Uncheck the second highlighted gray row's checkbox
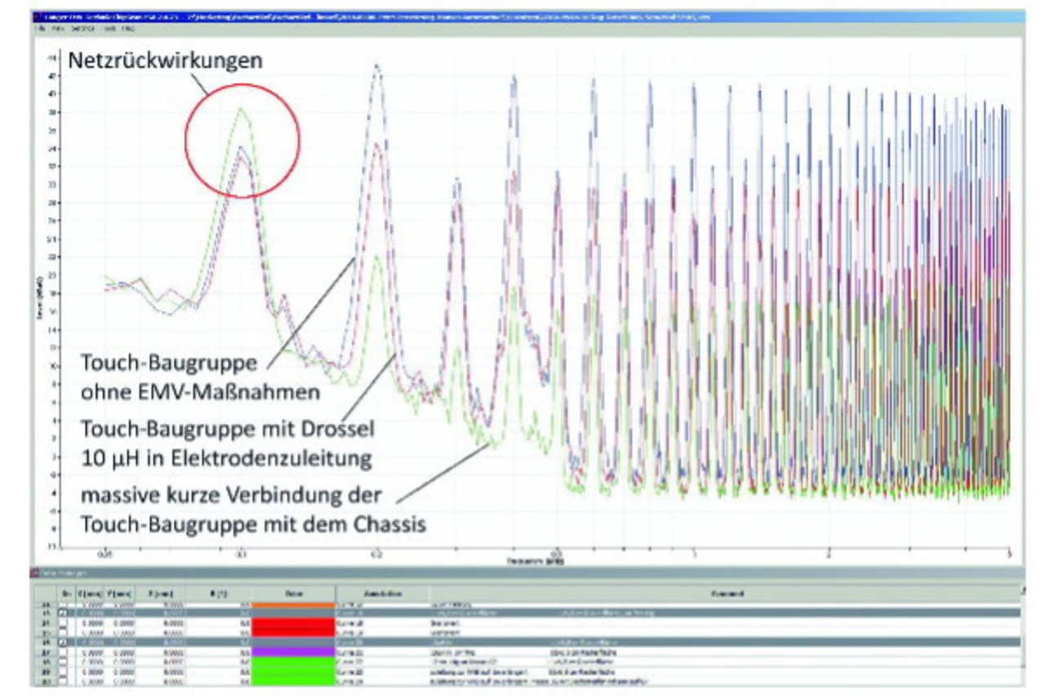This screenshot has width=1045, height=696. pyautogui.click(x=64, y=643)
